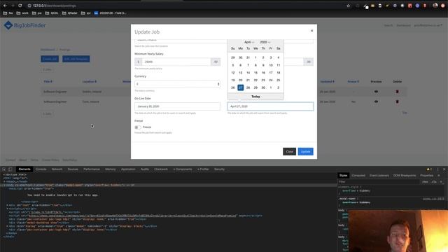Screen dimensions: 448x252
Task: Bookmark this page with star icon
Action: pos(349,6)
